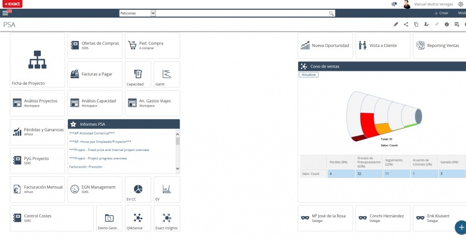
Task: Click the Actualizar button
Action: coord(309,74)
